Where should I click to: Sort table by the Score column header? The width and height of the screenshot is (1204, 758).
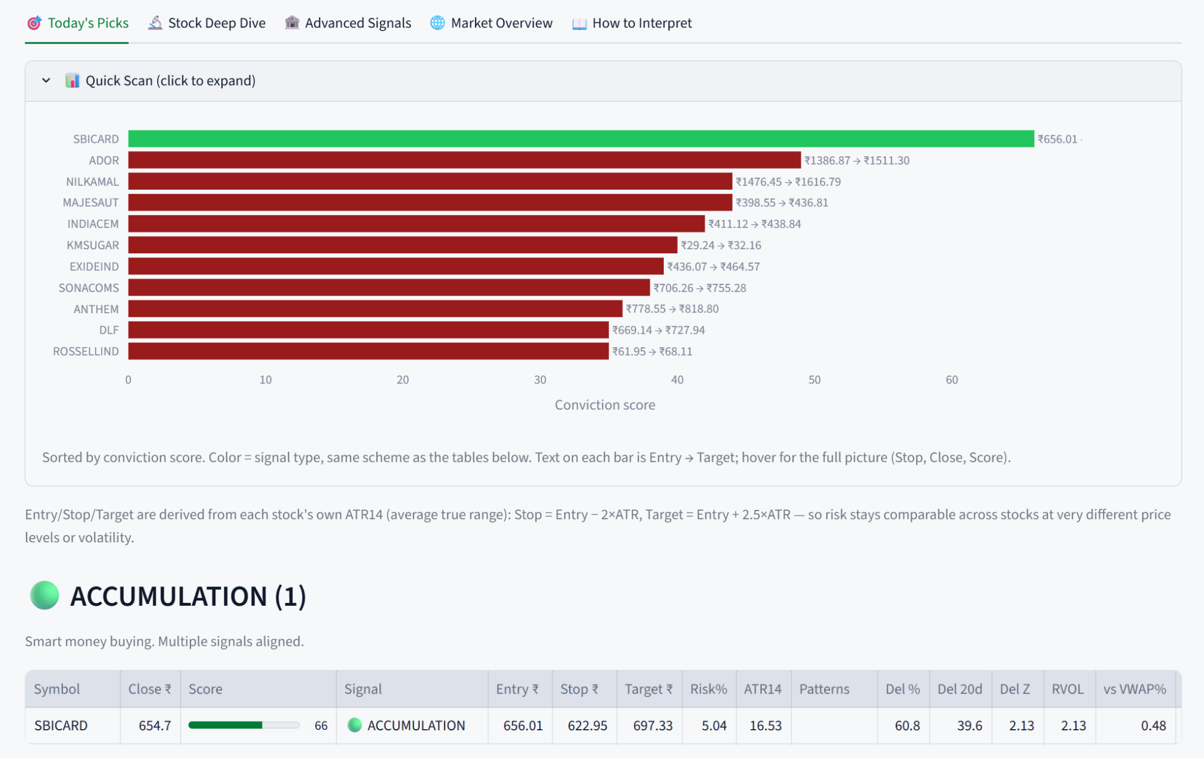(x=259, y=689)
